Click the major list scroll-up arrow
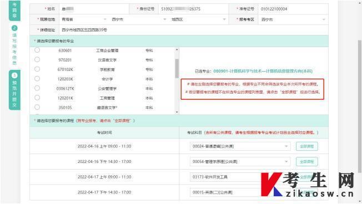 tap(177, 49)
